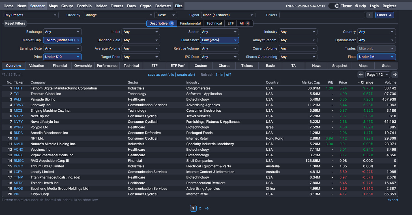
Task: Collapse the Filters button
Action: [385, 15]
